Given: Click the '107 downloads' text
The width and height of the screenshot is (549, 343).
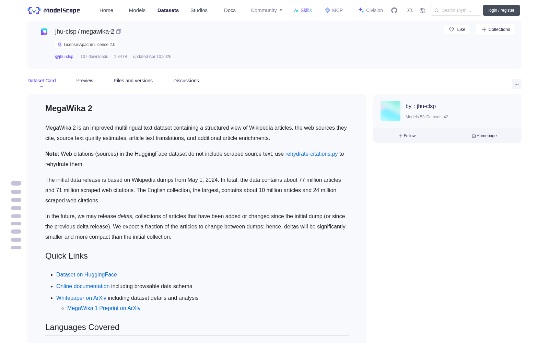Looking at the screenshot, I should [94, 57].
